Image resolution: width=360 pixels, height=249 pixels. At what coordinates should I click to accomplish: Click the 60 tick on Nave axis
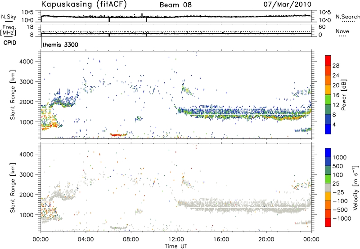coord(322,27)
